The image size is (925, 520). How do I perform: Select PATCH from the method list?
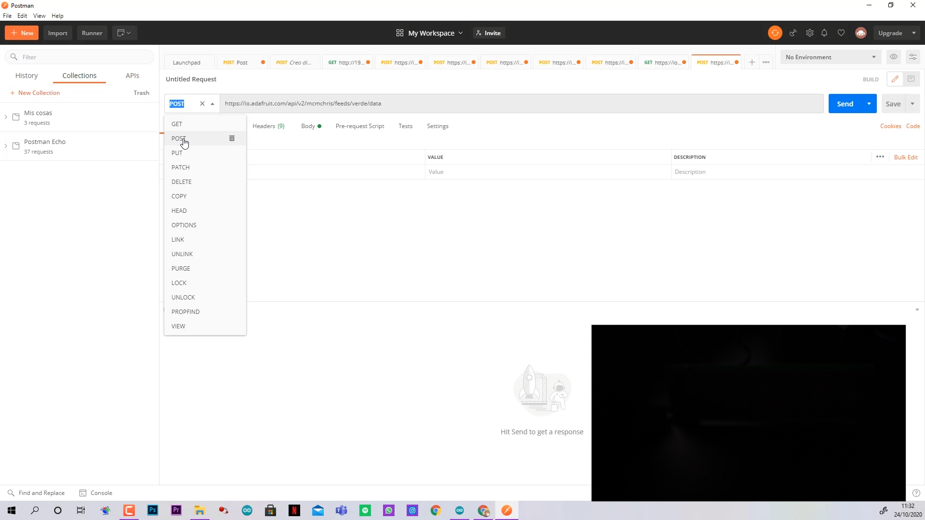point(205,167)
